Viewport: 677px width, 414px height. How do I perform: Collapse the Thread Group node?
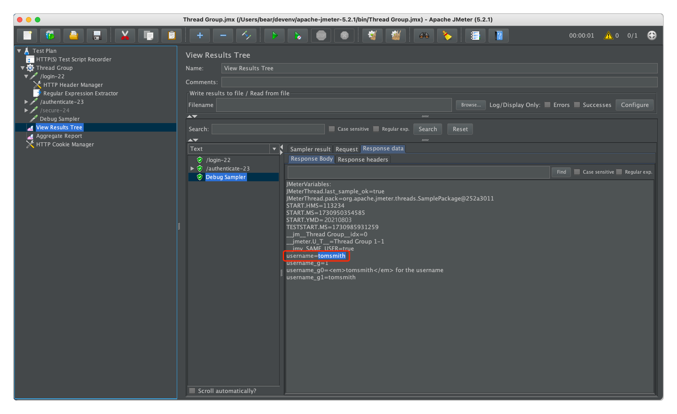pyautogui.click(x=23, y=68)
